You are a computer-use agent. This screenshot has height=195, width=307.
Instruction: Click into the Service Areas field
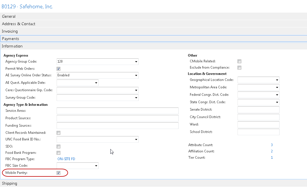117,111
